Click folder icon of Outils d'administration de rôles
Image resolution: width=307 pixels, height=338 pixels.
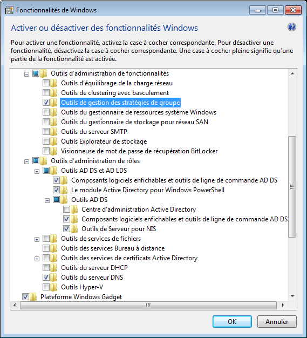pyautogui.click(x=44, y=161)
